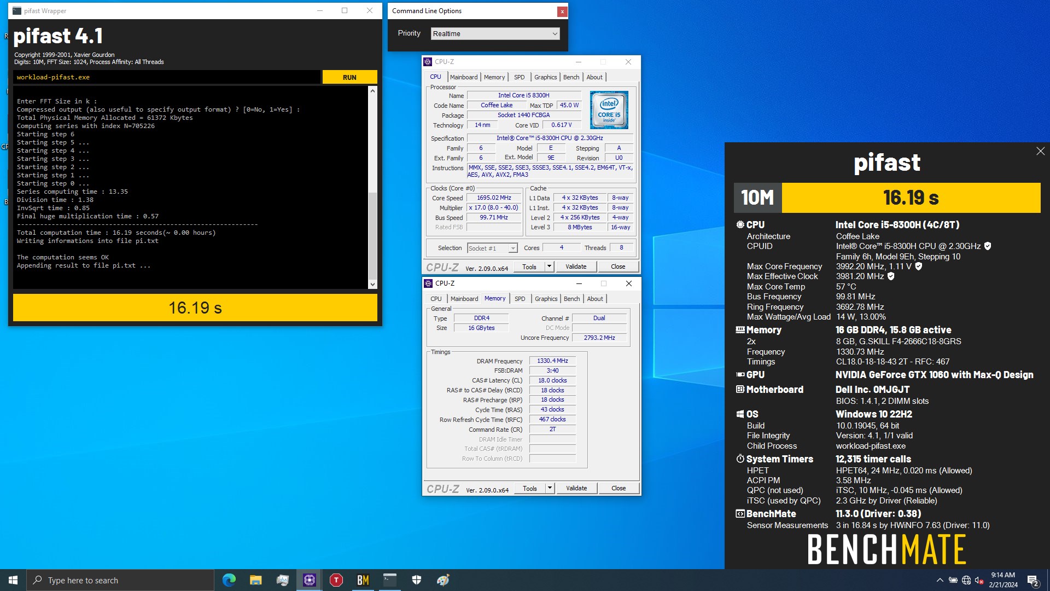Image resolution: width=1050 pixels, height=591 pixels.
Task: Click Close button in lower CPU-Z window
Action: (619, 489)
